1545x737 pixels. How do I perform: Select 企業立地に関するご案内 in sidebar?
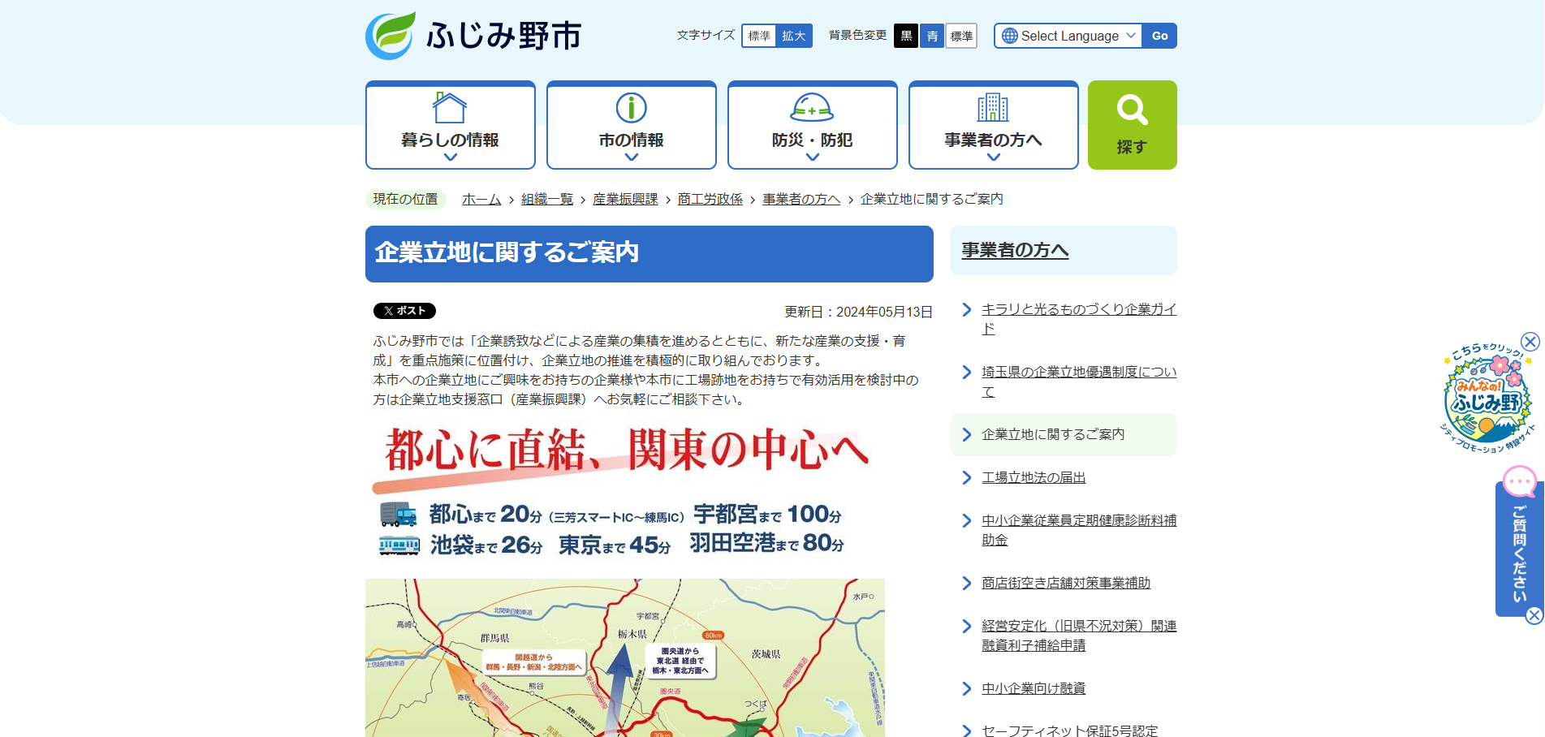[1053, 434]
